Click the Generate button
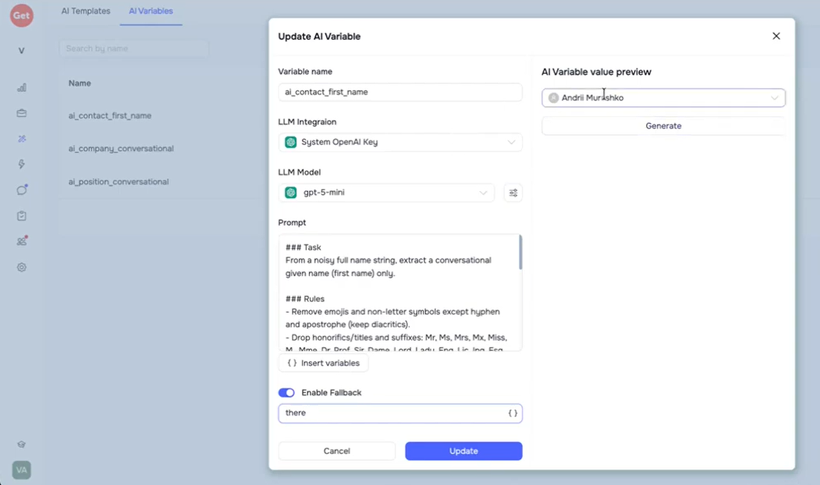 [x=663, y=126]
